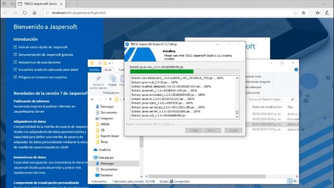
Task: Click the Explorer horizontal scrollbar
Action: click(x=207, y=177)
